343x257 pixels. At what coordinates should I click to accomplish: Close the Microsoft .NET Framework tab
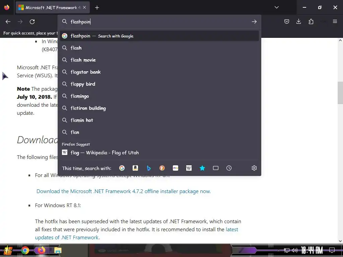click(84, 7)
